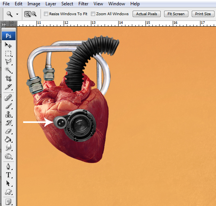Select the Rectangular Marquee tool
This screenshot has width=216, height=206.
[8, 53]
